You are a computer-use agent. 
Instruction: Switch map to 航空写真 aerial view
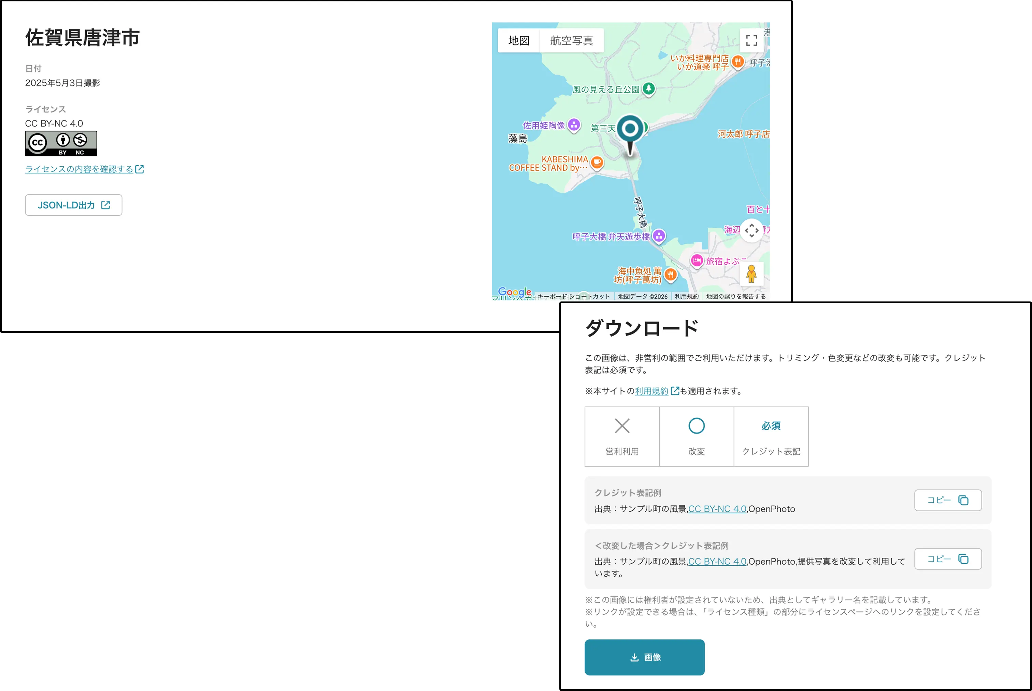tap(571, 41)
